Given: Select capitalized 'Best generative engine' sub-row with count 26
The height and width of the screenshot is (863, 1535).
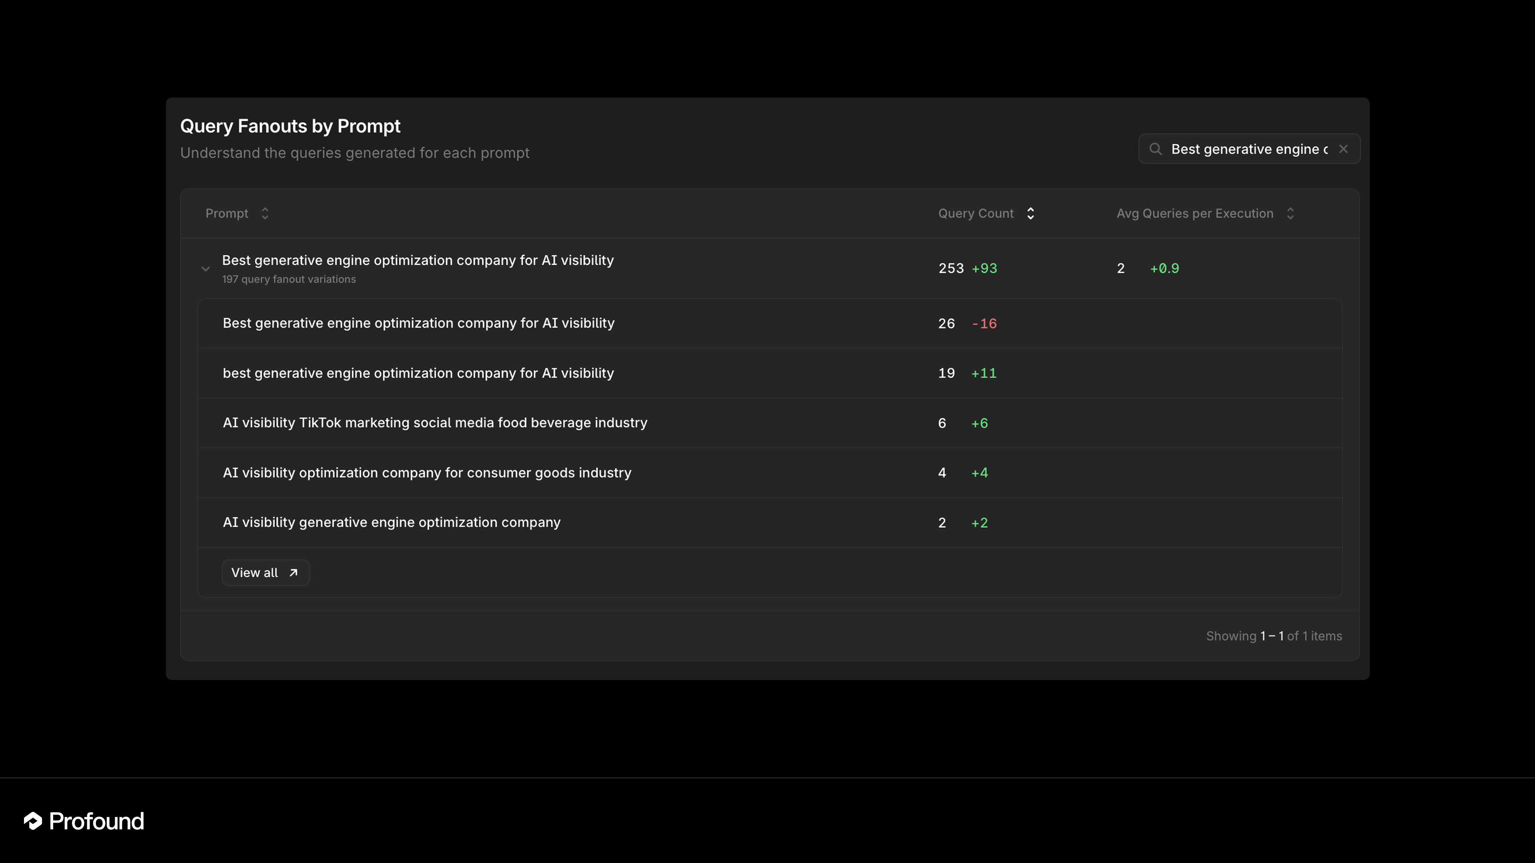Looking at the screenshot, I should [770, 323].
